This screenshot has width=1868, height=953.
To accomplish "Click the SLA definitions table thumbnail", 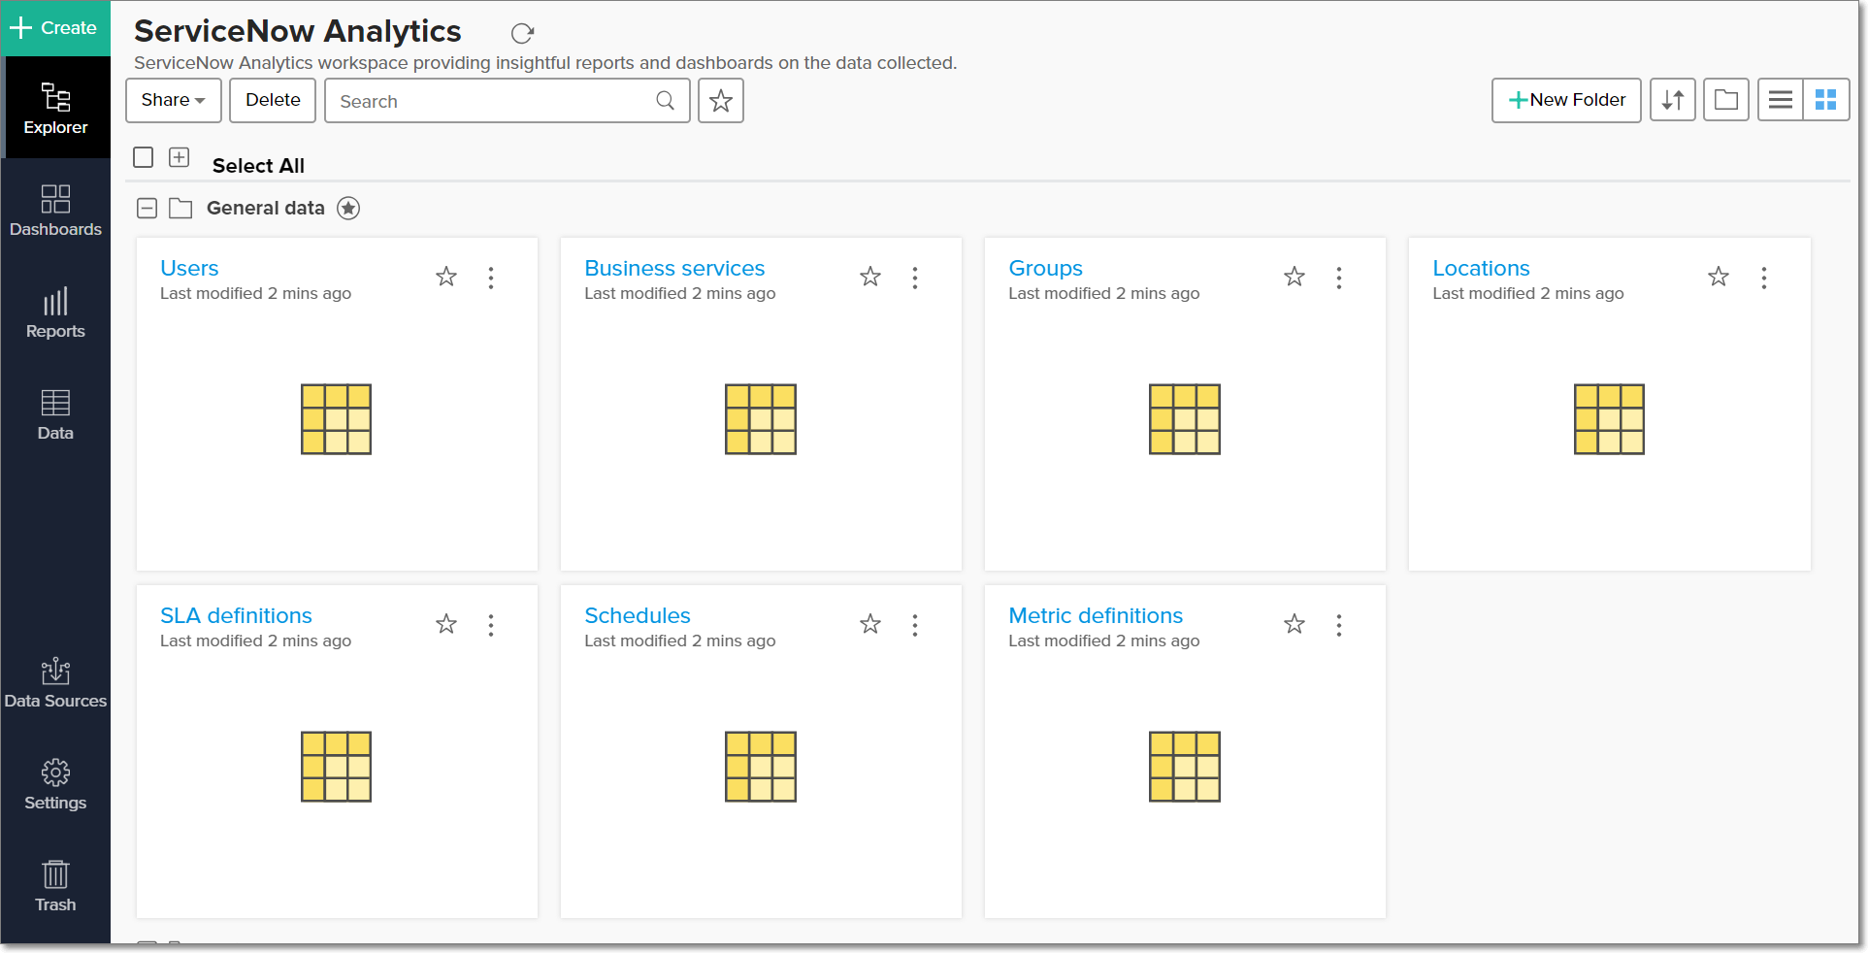I will [337, 767].
